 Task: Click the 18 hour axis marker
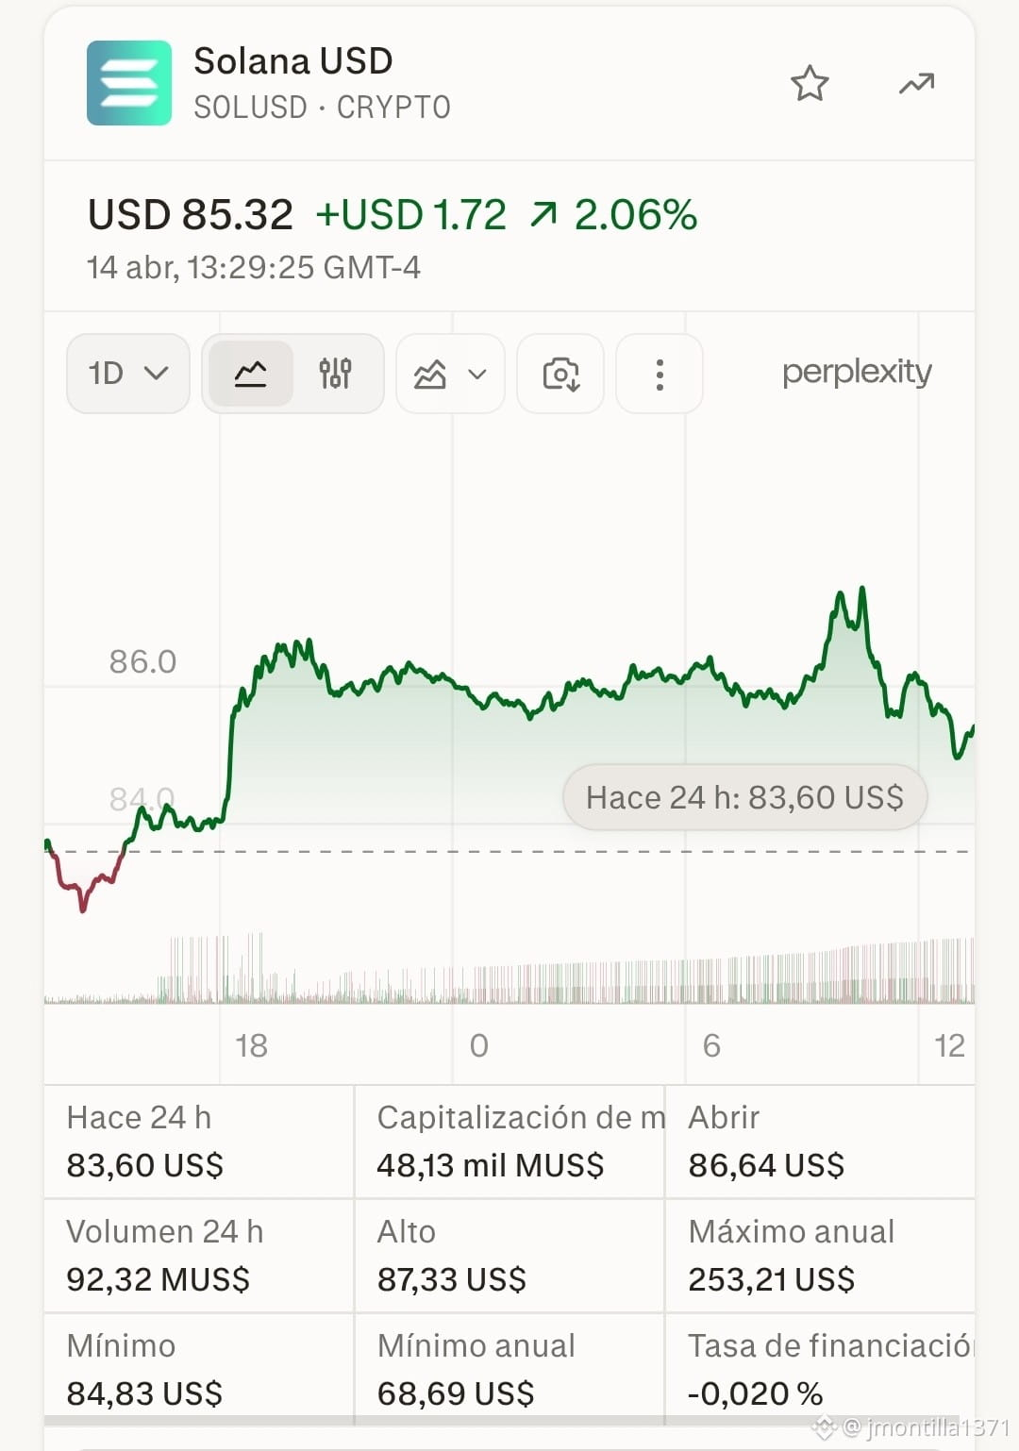(251, 1045)
